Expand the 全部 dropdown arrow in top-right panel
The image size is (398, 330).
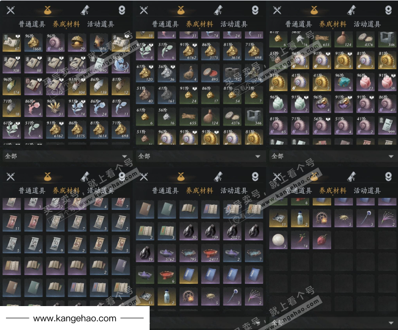[x=391, y=157]
